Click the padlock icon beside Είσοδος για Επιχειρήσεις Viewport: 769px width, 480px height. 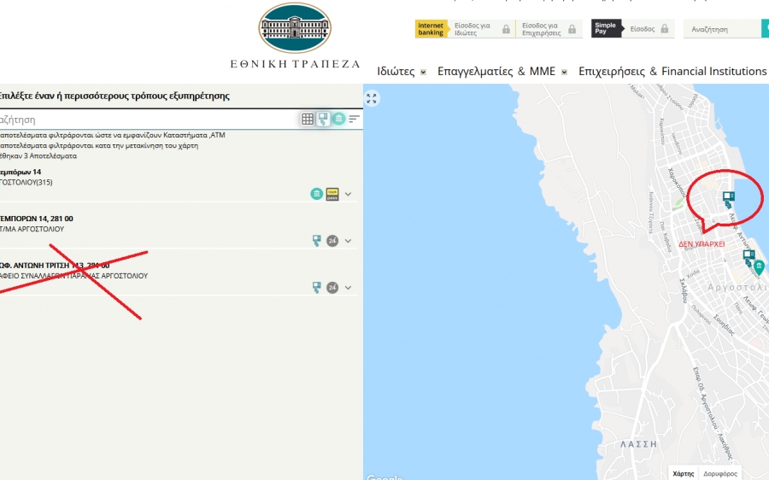tap(572, 29)
